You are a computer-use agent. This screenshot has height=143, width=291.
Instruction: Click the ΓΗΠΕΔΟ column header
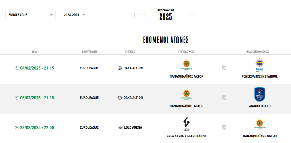130,52
